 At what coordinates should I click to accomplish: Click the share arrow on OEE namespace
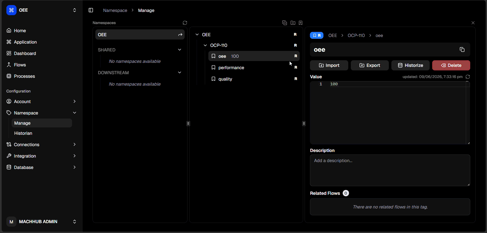[180, 35]
